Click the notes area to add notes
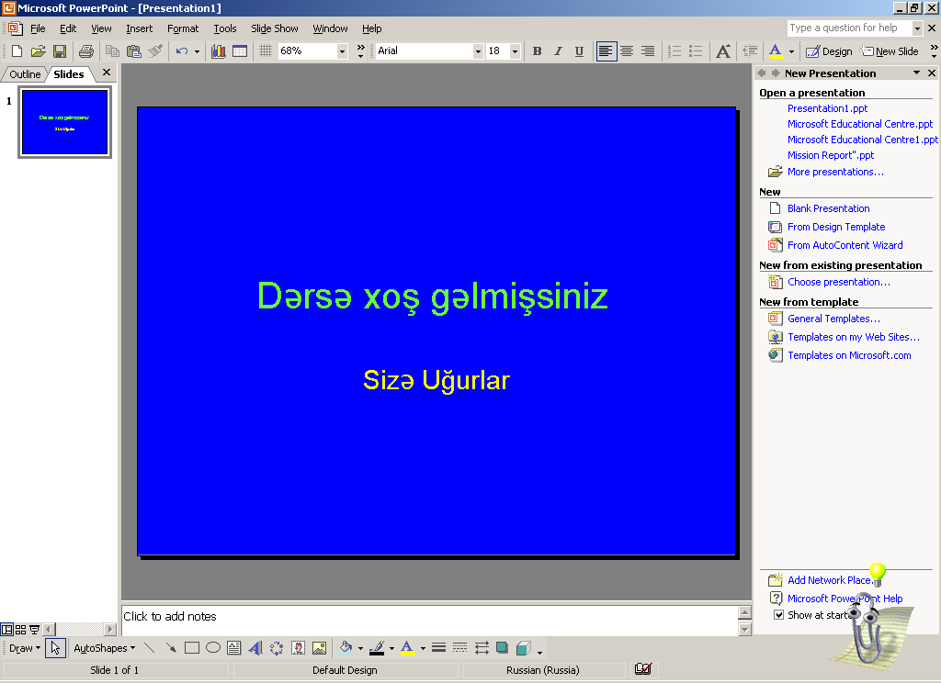The image size is (941, 683). click(429, 620)
